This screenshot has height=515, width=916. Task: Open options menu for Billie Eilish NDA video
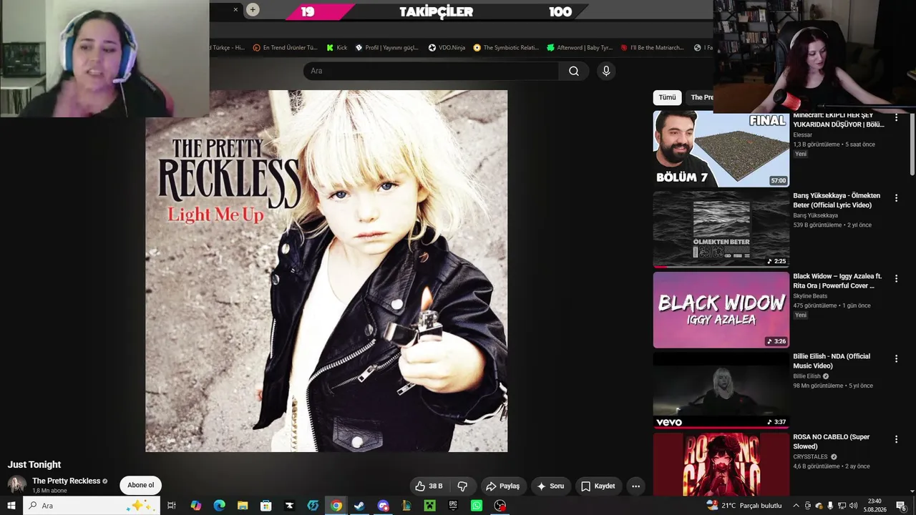[x=896, y=358]
